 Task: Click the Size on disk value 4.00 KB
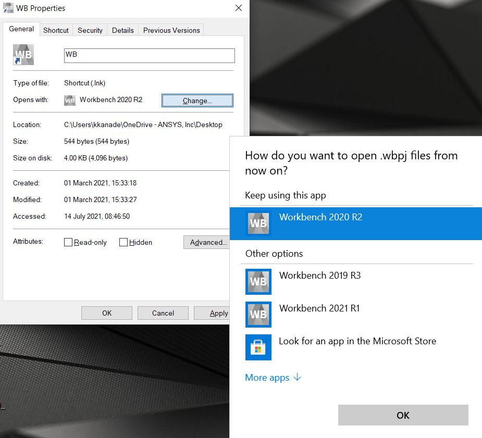point(95,158)
